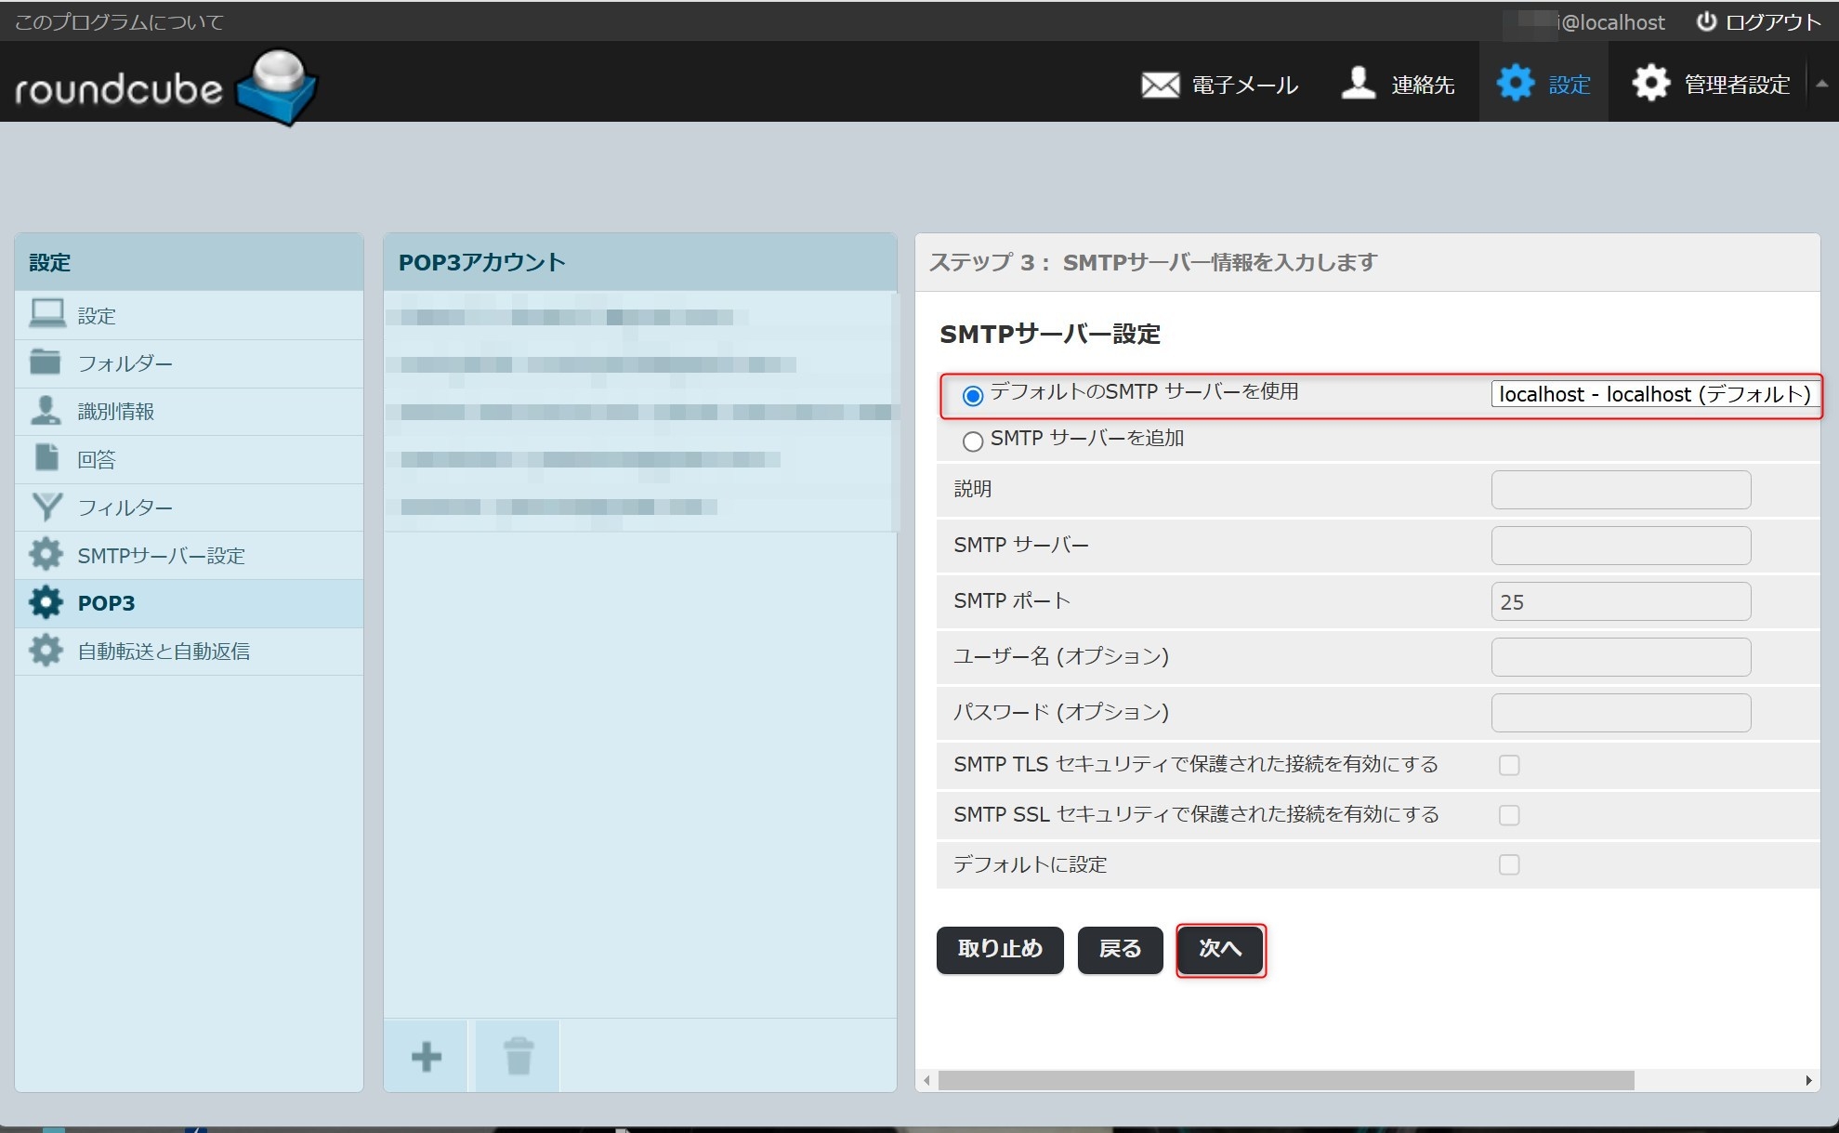This screenshot has height=1133, width=1839.
Task: Open mail via the envelope icon
Action: [x=1160, y=85]
